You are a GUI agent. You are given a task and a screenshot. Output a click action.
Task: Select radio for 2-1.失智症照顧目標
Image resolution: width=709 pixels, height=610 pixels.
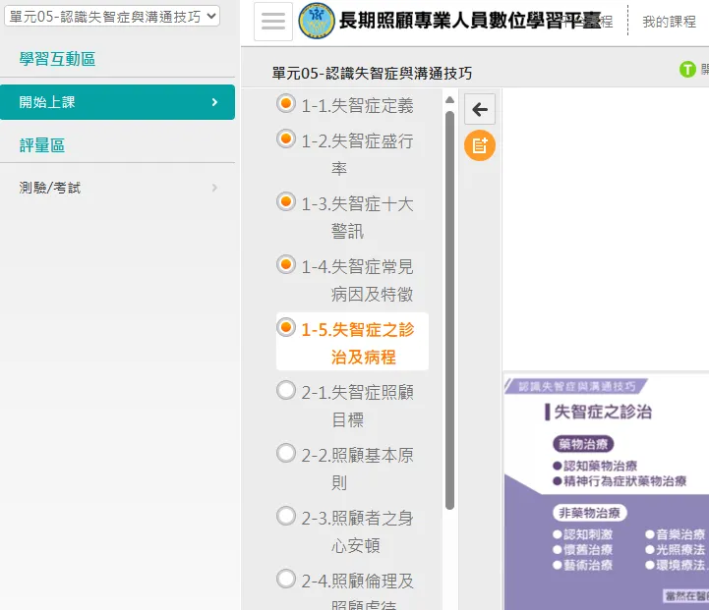pyautogui.click(x=286, y=390)
